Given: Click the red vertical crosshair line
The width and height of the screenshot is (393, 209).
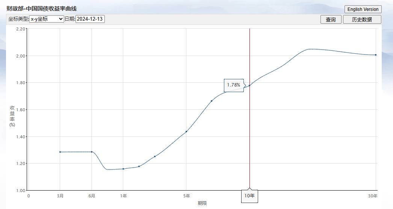Looking at the screenshot, I should pyautogui.click(x=249, y=138).
